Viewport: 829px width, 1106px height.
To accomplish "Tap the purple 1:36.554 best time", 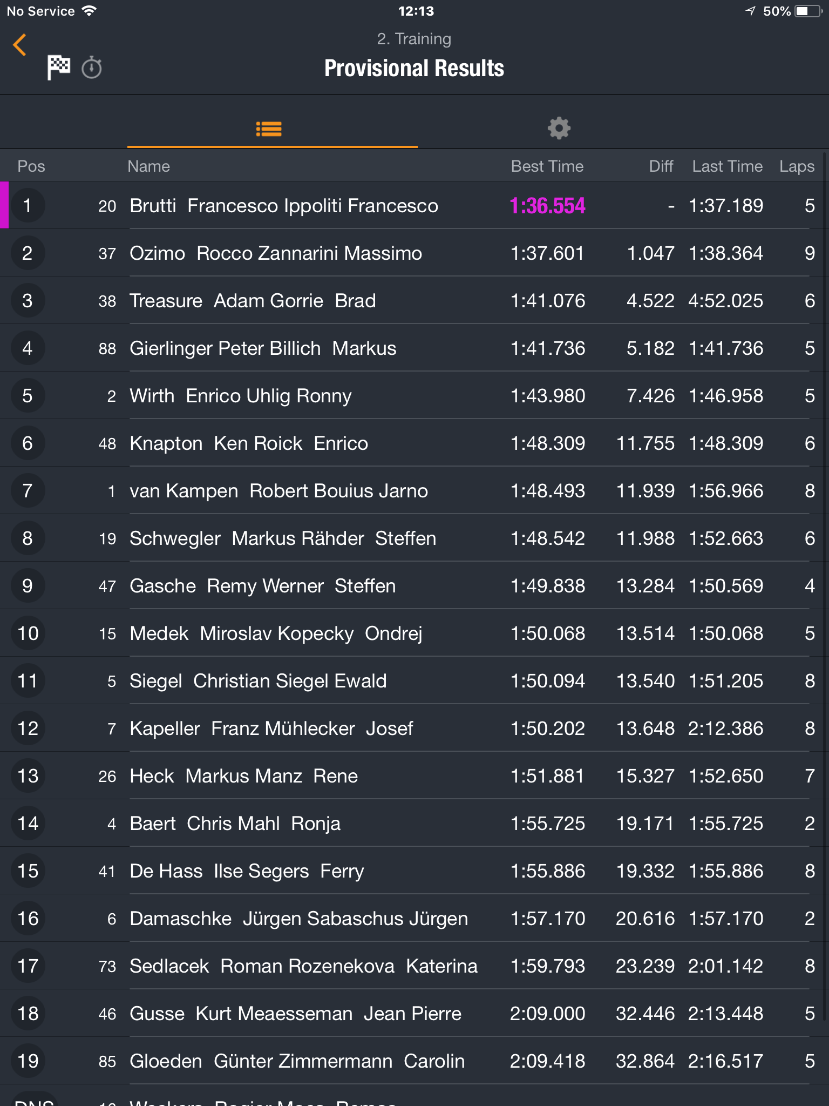I will tap(547, 206).
